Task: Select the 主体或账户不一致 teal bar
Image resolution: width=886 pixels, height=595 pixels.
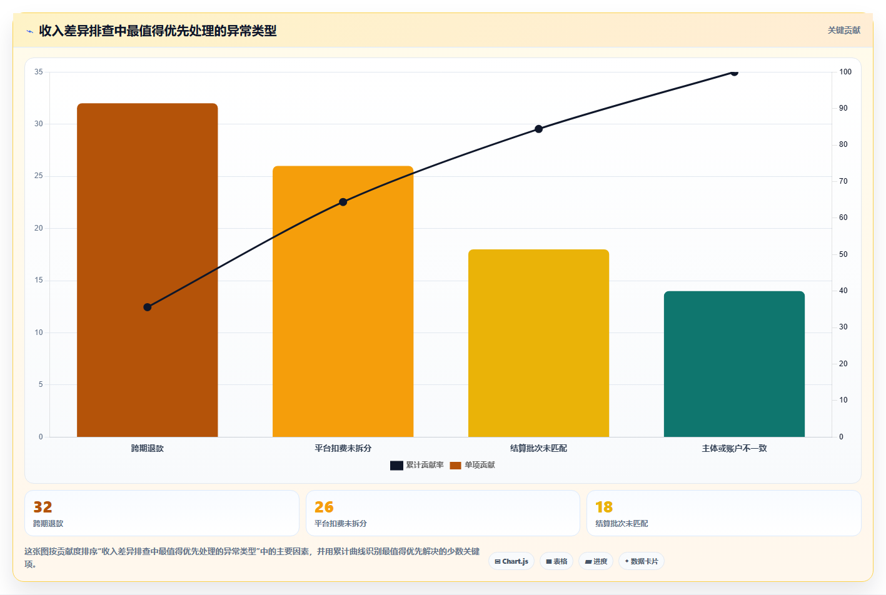Action: 734,364
